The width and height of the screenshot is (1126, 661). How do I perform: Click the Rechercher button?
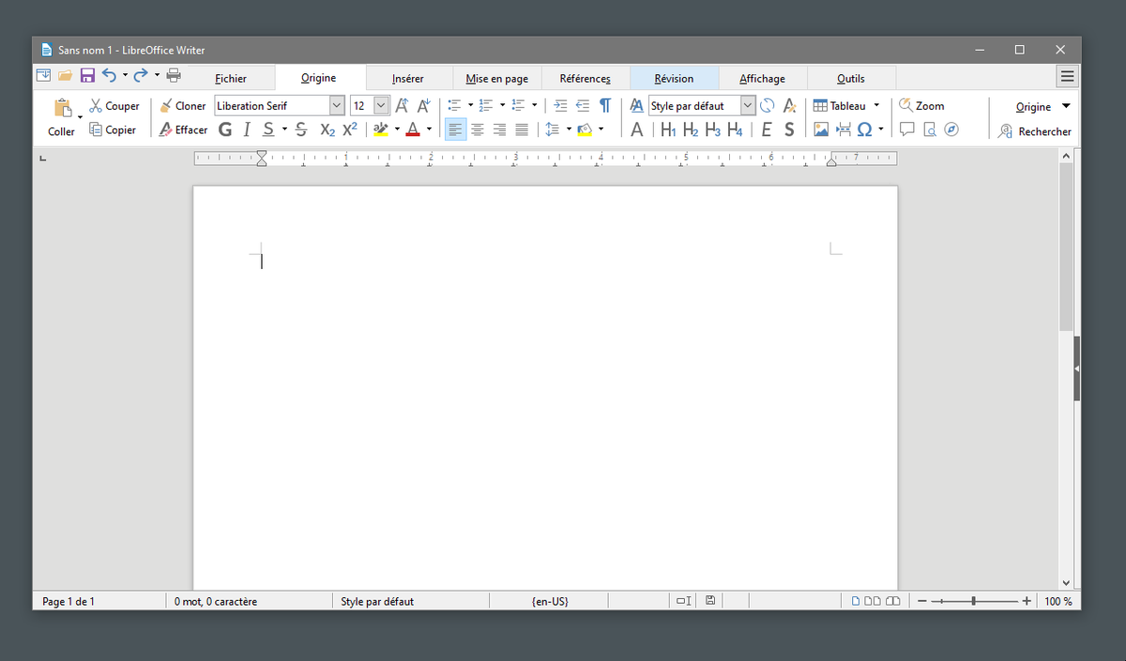pos(1035,131)
